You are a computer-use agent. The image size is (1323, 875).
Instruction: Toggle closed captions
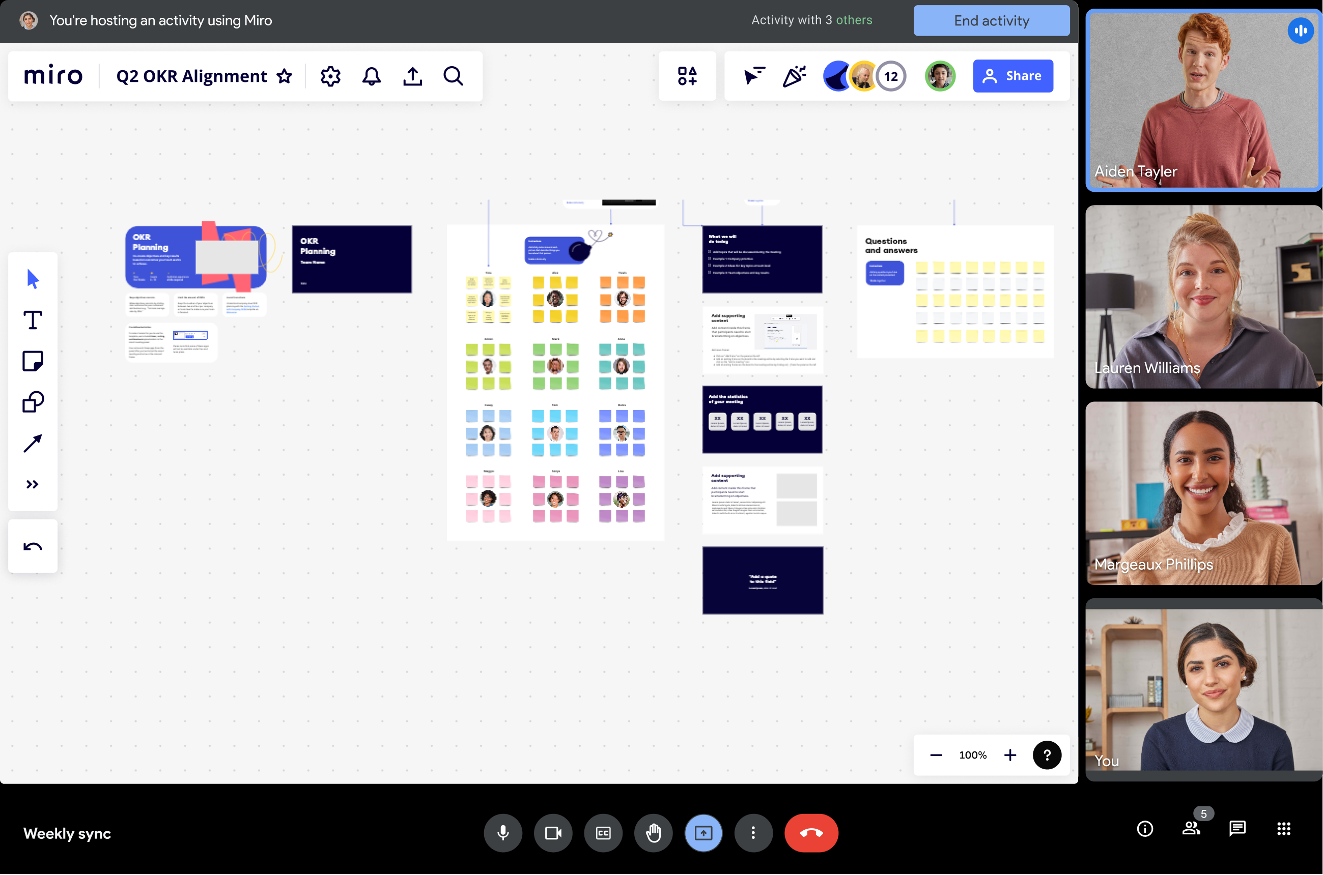[x=603, y=833]
